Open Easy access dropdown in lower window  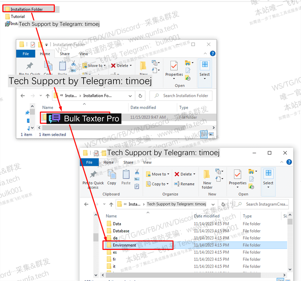[219, 179]
